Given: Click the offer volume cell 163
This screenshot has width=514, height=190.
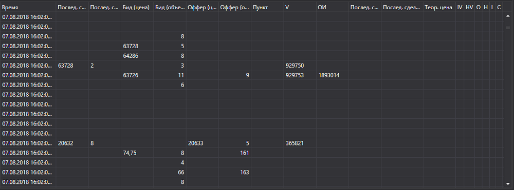Looking at the screenshot, I should click(235, 172).
